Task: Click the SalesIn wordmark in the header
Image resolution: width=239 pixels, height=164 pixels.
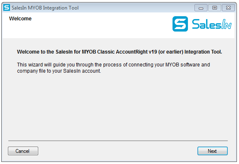Action: [212, 24]
